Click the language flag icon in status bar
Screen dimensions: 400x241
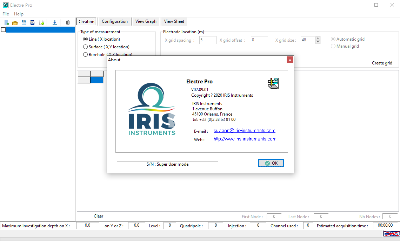point(391,234)
